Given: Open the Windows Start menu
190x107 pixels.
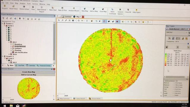Looking at the screenshot, I should (5, 106).
